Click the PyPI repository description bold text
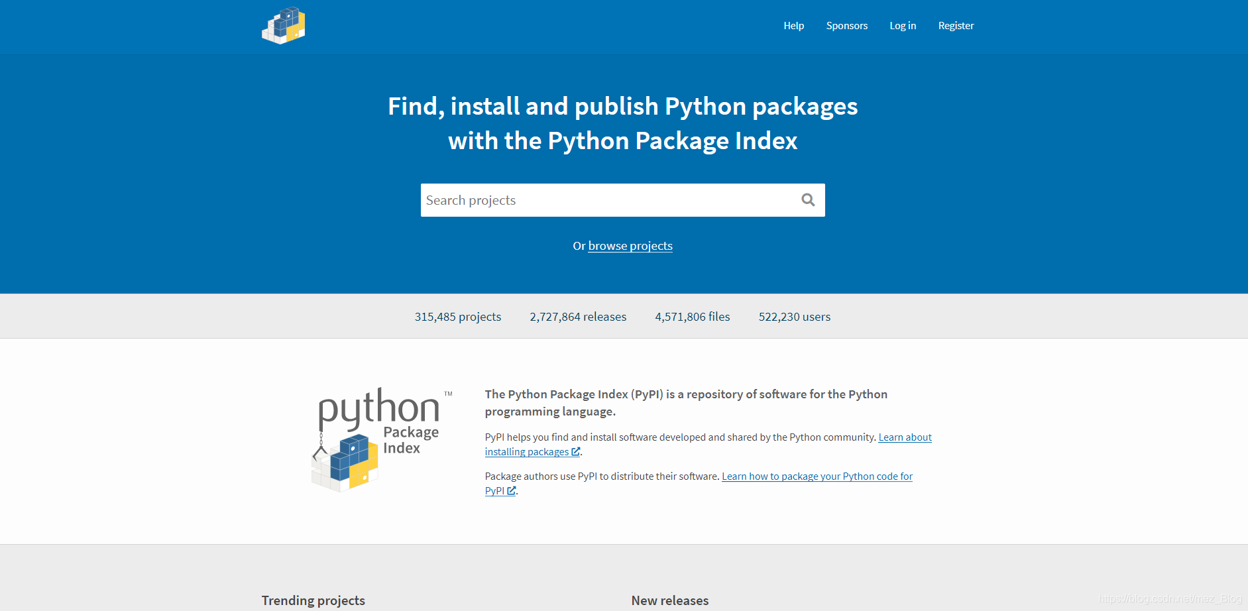 (686, 403)
